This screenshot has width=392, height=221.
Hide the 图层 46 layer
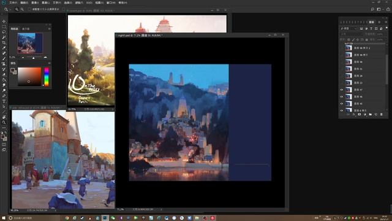[342, 97]
